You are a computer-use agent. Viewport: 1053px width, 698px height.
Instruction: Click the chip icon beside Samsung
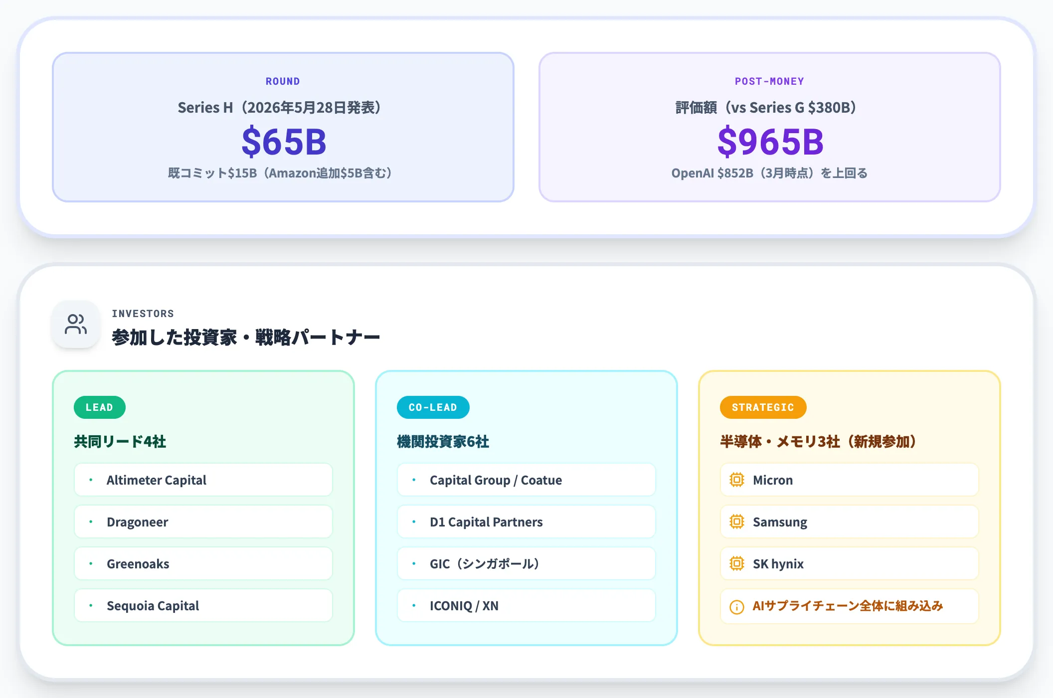coord(736,522)
